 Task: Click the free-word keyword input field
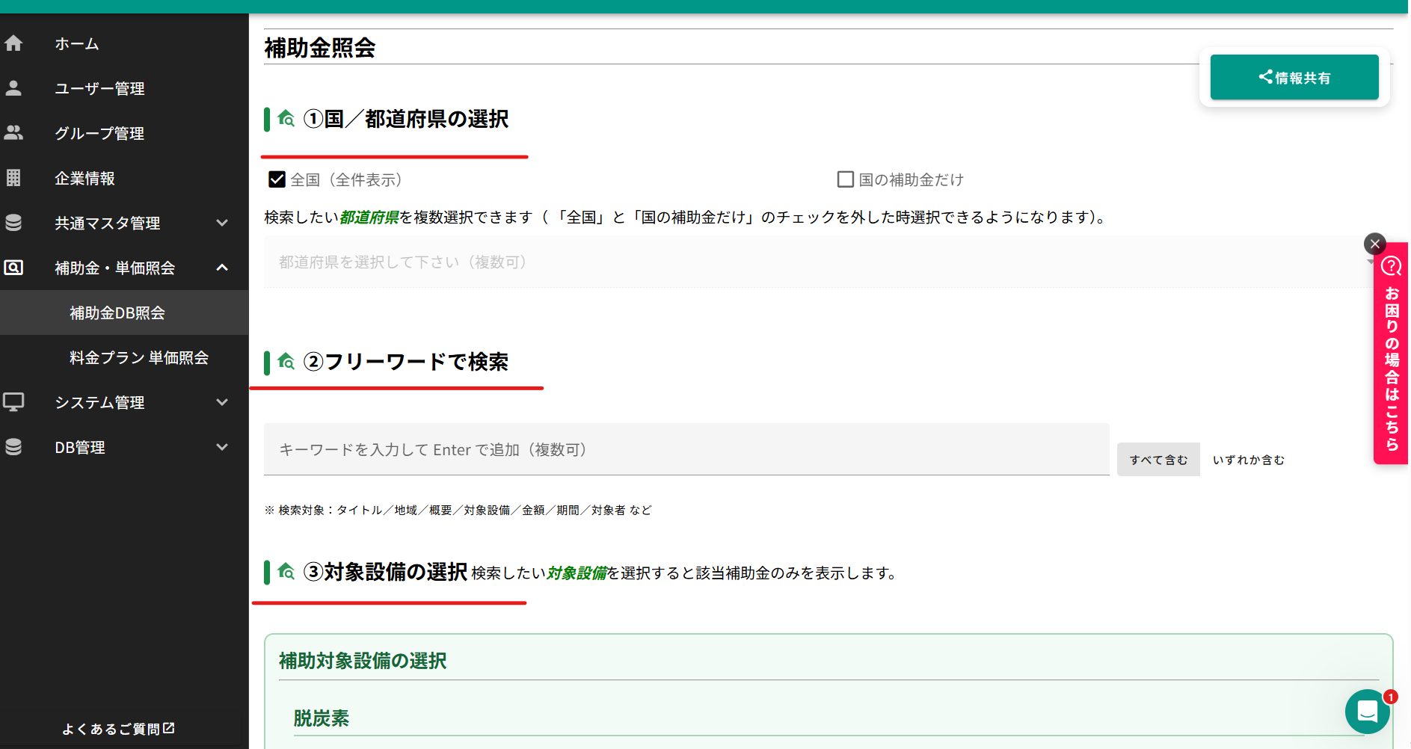[x=686, y=450]
